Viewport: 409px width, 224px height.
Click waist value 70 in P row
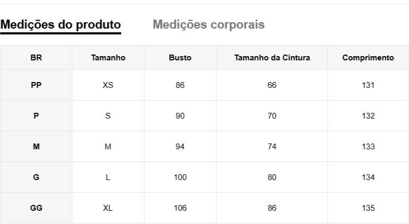(272, 116)
